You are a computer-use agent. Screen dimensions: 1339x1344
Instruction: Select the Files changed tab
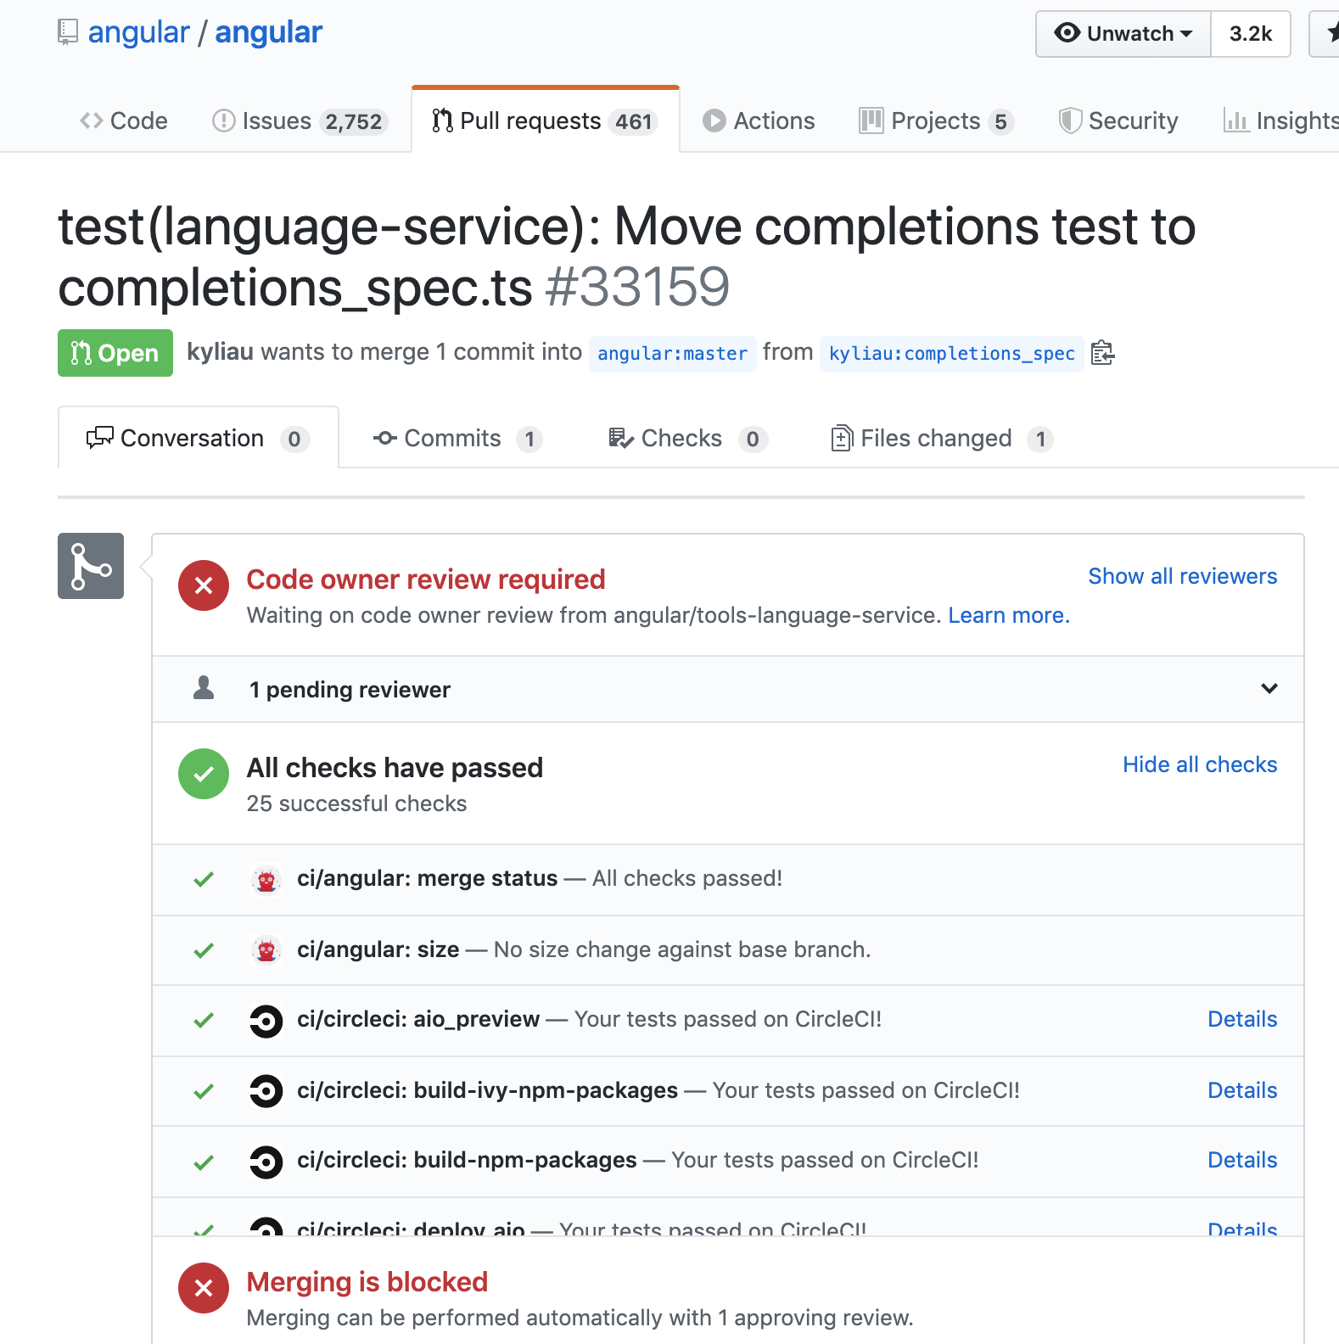[942, 439]
